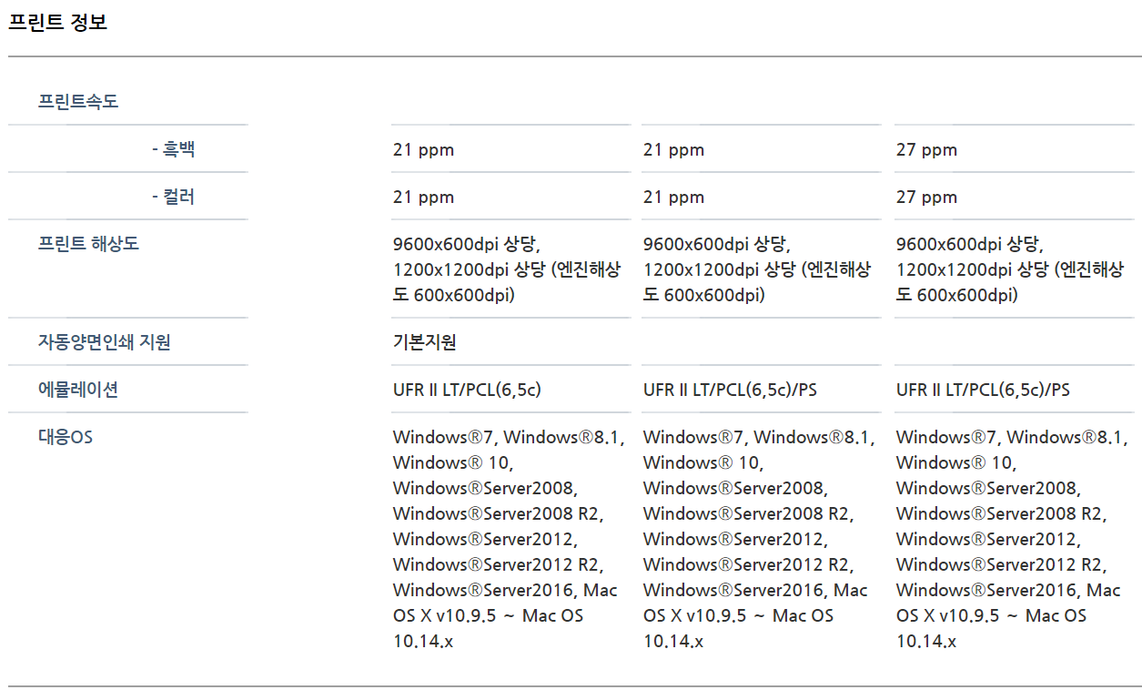
Task: Click the 컬러 speed row label
Action: 173,198
